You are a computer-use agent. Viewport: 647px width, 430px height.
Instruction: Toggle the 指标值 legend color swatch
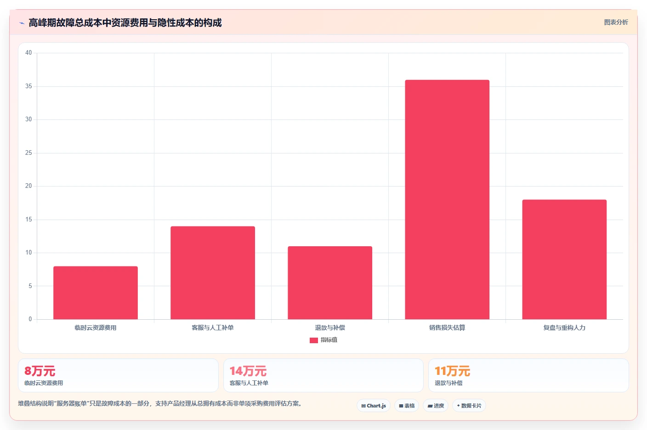(314, 340)
